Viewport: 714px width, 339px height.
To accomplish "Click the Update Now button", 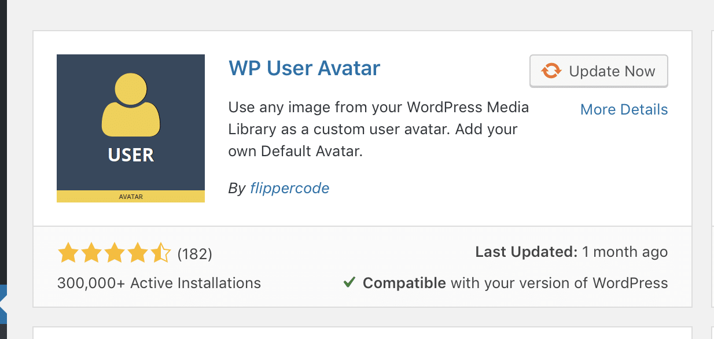I will [599, 71].
